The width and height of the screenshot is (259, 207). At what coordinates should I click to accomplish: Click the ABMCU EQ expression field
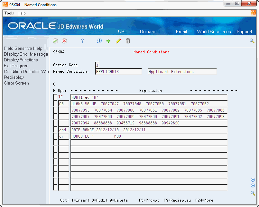tap(149, 136)
